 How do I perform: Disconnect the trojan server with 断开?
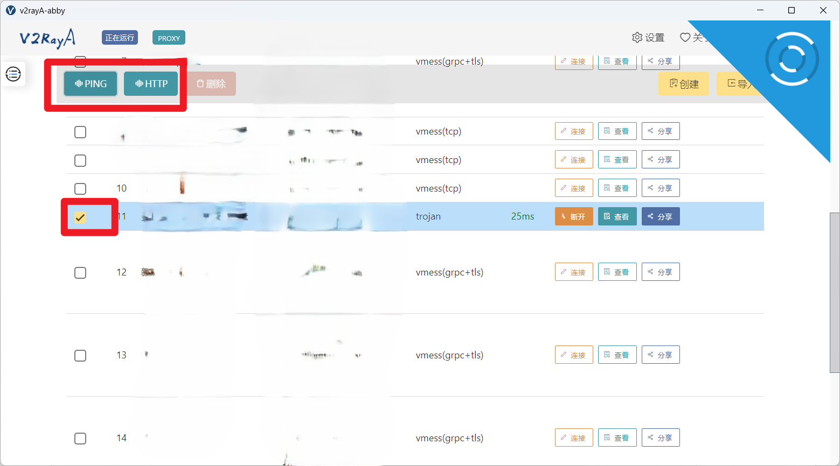click(x=574, y=216)
